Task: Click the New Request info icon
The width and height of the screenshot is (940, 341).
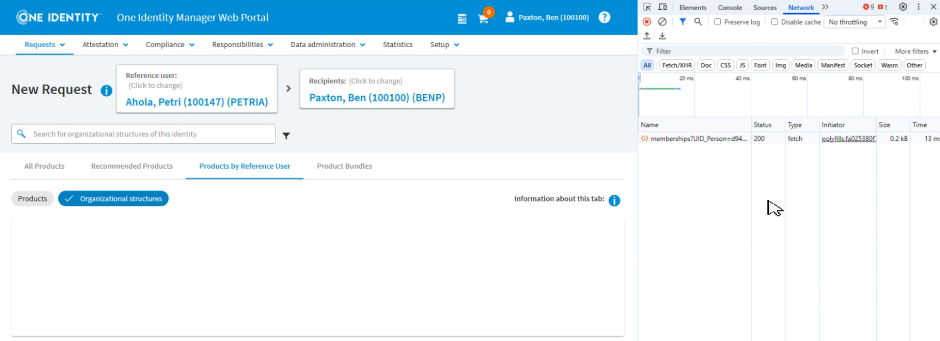Action: point(106,91)
